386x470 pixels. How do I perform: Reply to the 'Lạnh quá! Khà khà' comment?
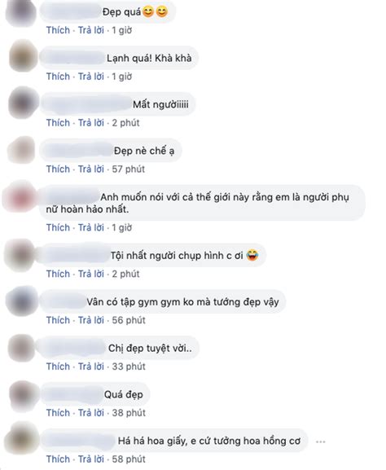pos(91,77)
